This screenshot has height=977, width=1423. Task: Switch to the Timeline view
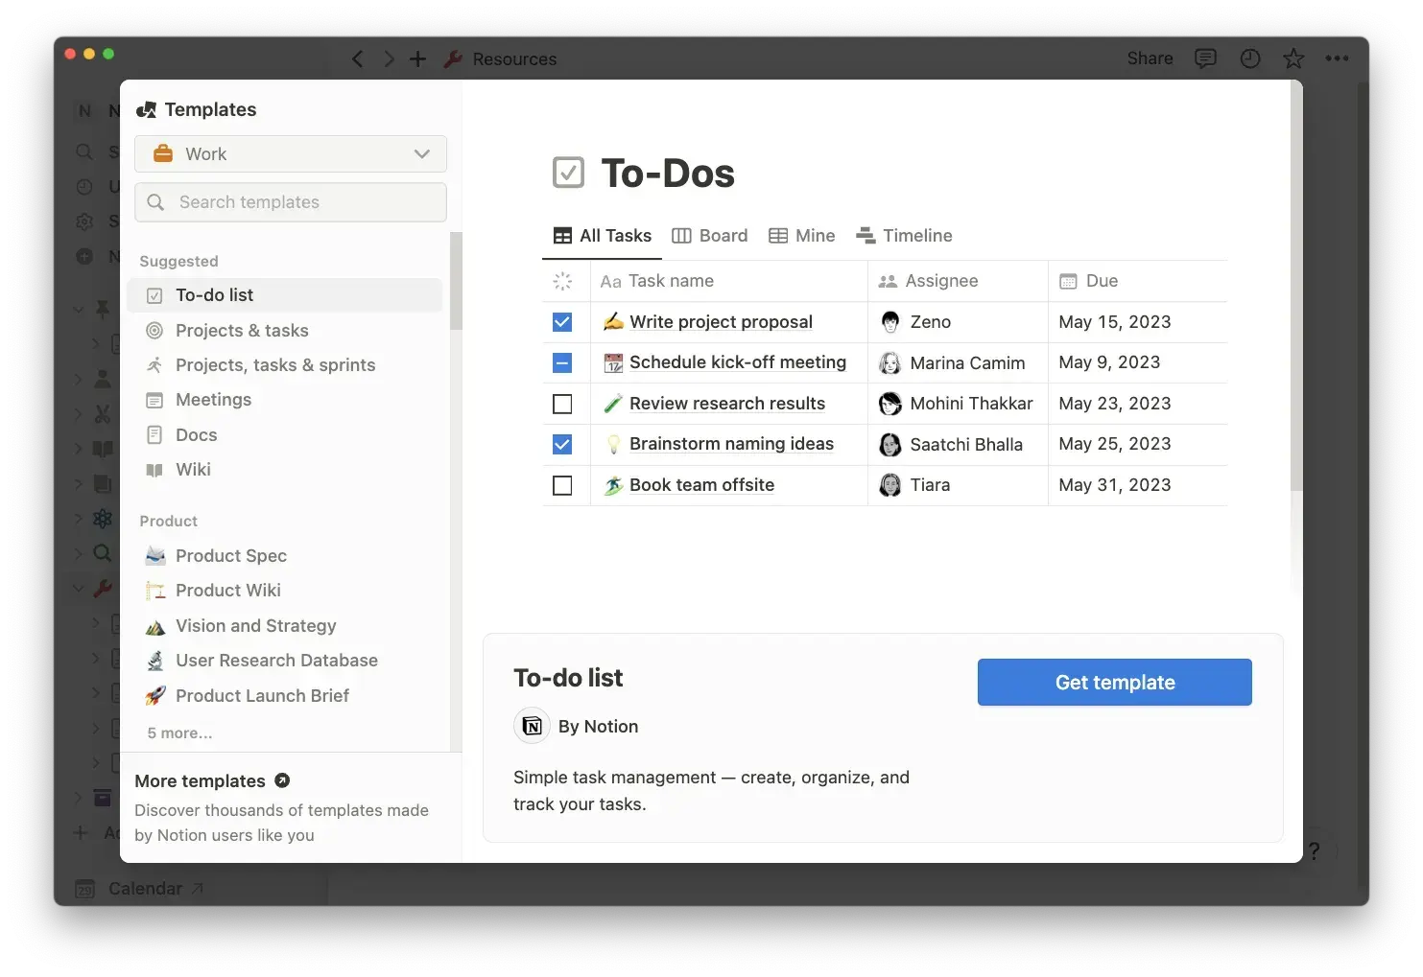tap(904, 235)
